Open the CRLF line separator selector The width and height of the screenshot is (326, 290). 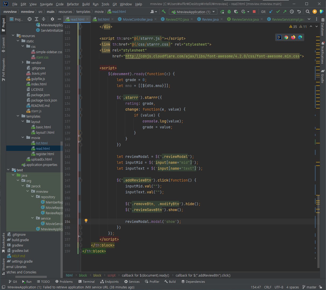(x=268, y=287)
